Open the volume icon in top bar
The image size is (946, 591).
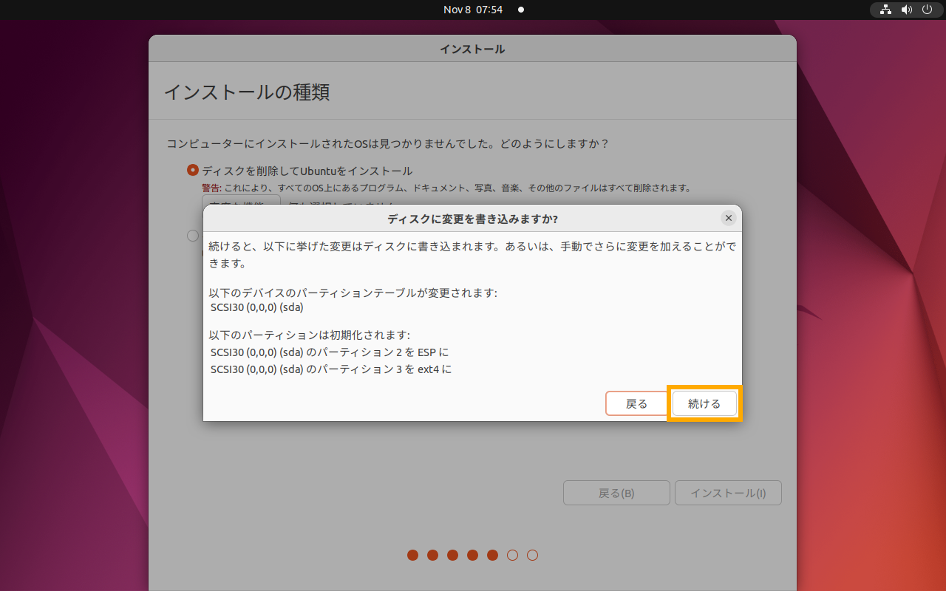(907, 10)
